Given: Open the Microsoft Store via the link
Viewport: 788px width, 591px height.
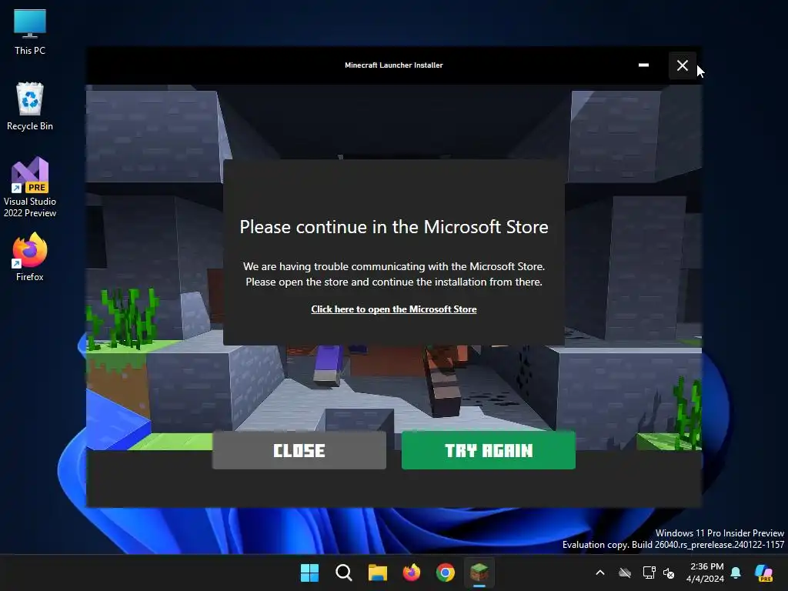Looking at the screenshot, I should pyautogui.click(x=393, y=309).
